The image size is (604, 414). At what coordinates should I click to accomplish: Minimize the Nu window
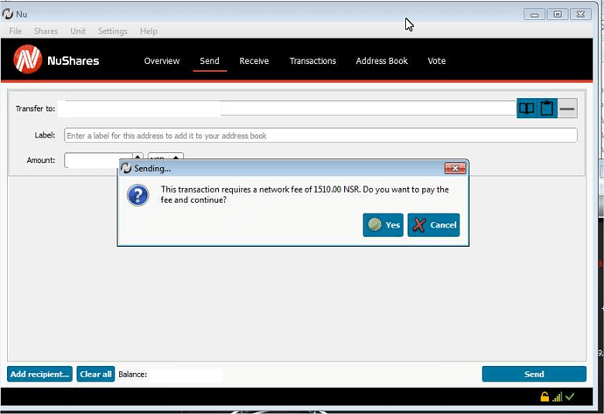534,14
